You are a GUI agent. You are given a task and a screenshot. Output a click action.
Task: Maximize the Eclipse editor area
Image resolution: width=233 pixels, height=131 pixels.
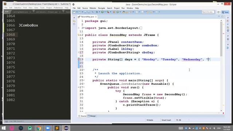coord(222,16)
